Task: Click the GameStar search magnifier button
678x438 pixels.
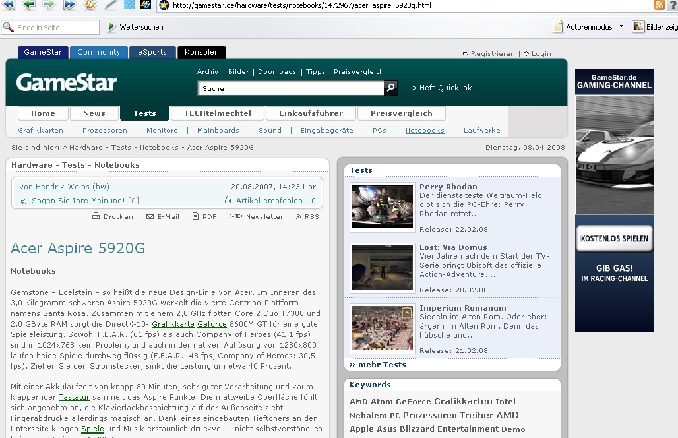Action: coord(390,88)
